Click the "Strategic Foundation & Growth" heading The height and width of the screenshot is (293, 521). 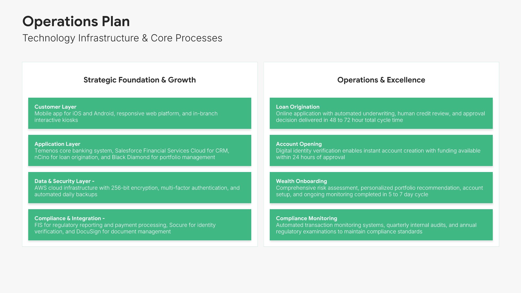(139, 80)
